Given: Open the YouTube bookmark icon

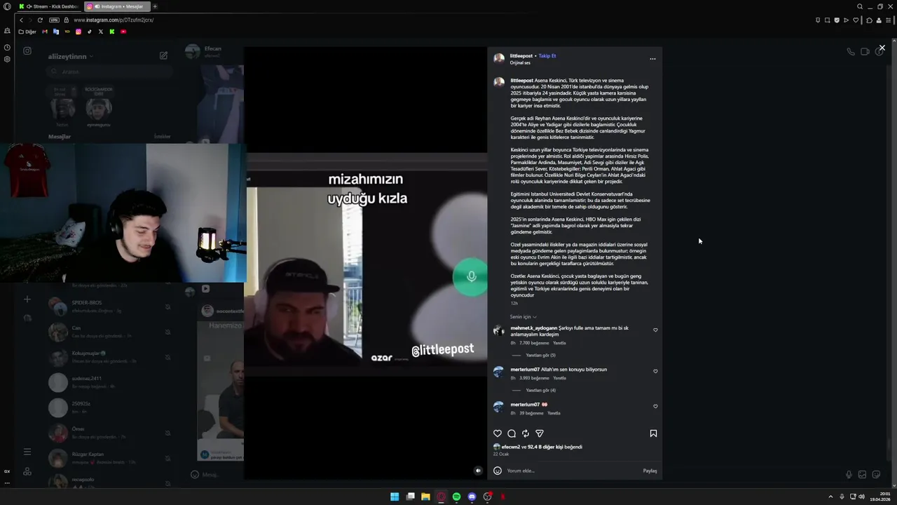Looking at the screenshot, I should 123,32.
